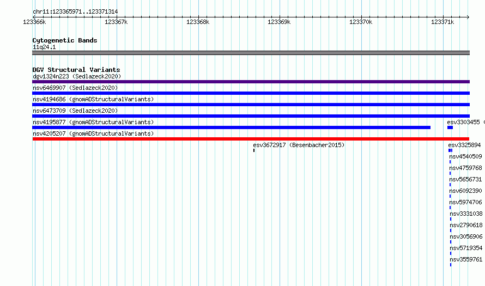The height and width of the screenshot is (286, 485).
Task: Click the nsv3331038 variant label
Action: tap(466, 214)
